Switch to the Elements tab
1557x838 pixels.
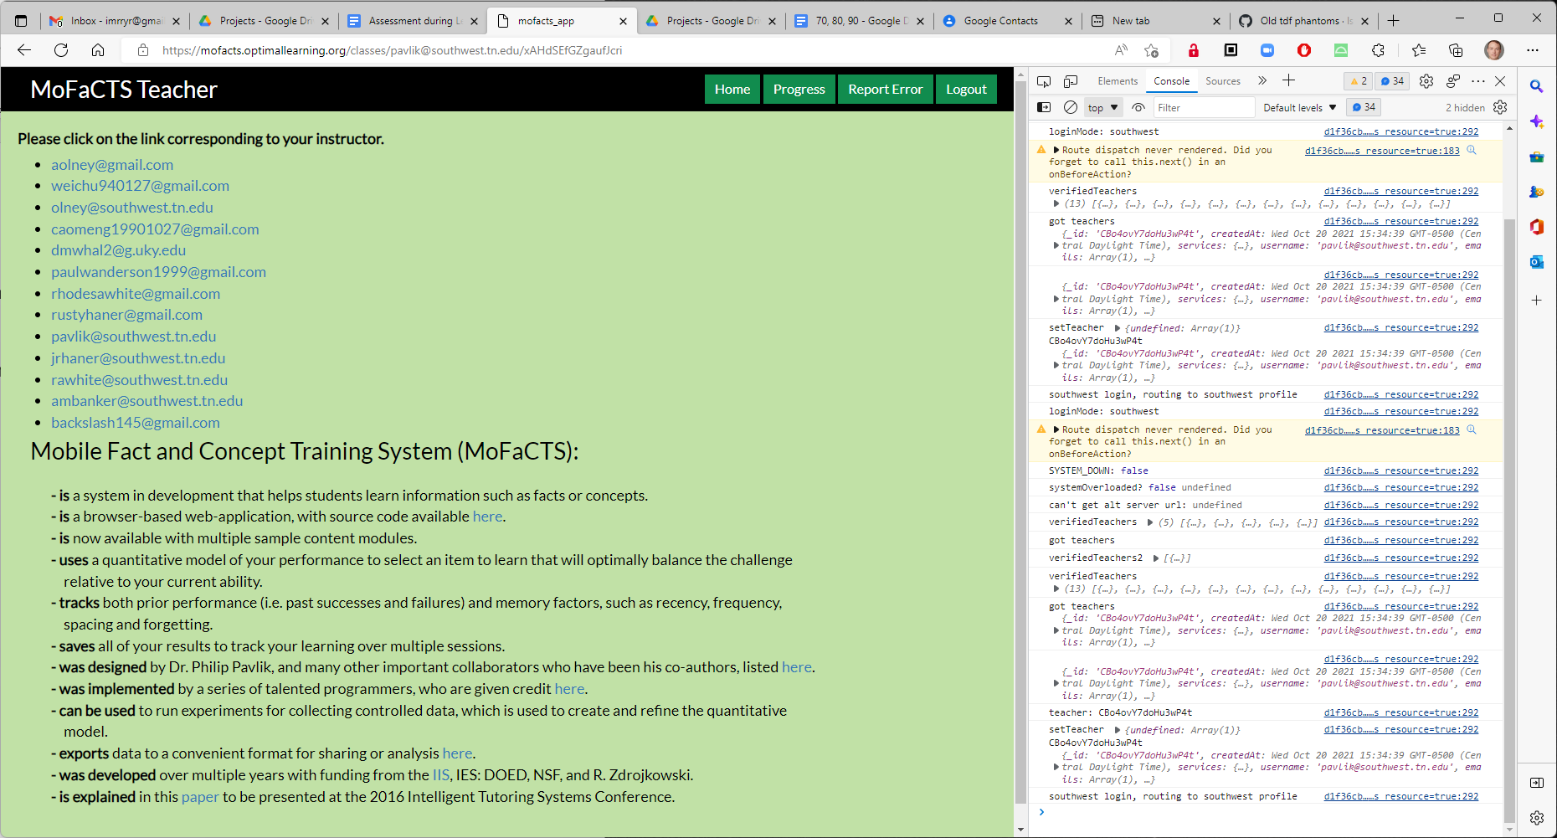click(x=1118, y=80)
